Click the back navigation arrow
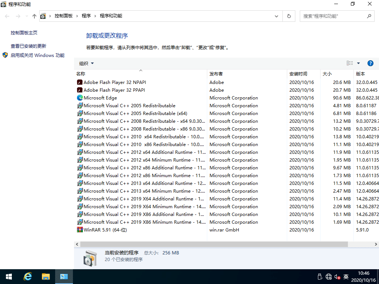 (x=7, y=16)
